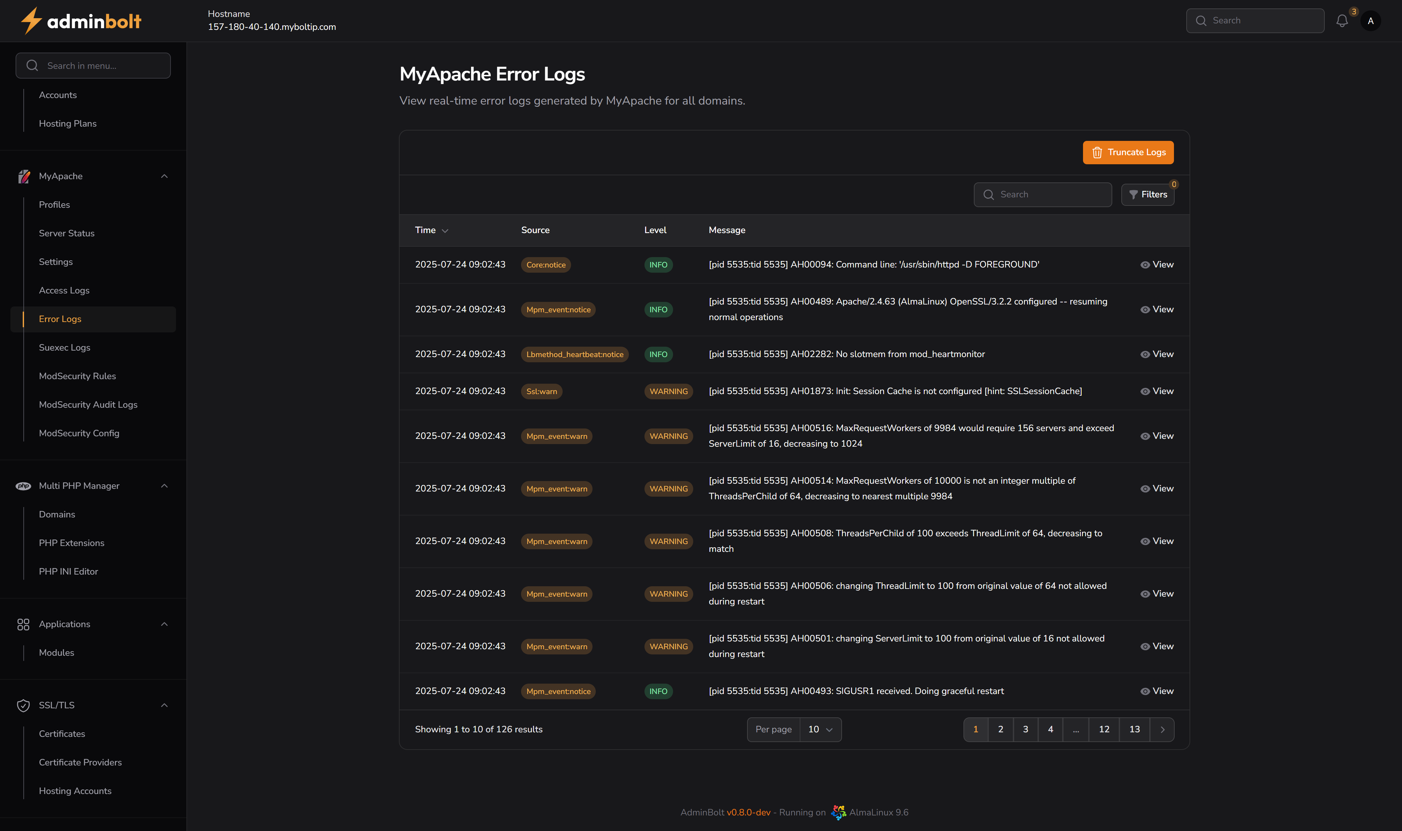
Task: View details of the SSLSessionCache warning entry
Action: (1156, 391)
